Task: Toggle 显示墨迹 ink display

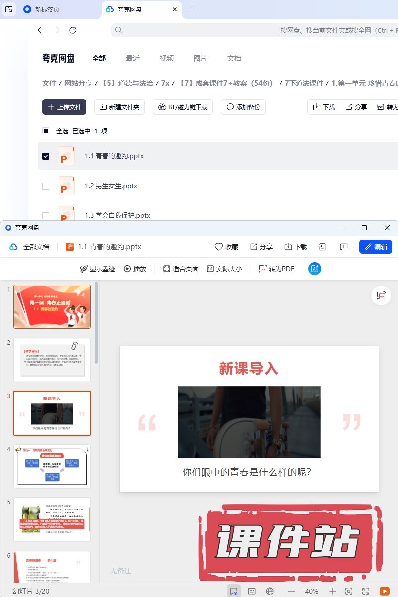Action: click(x=98, y=269)
